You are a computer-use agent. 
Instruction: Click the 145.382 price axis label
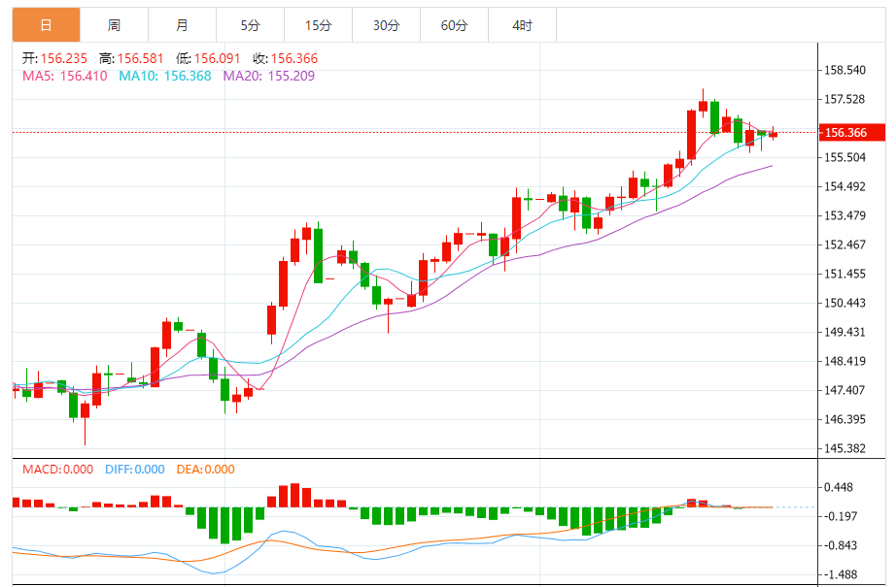[844, 448]
